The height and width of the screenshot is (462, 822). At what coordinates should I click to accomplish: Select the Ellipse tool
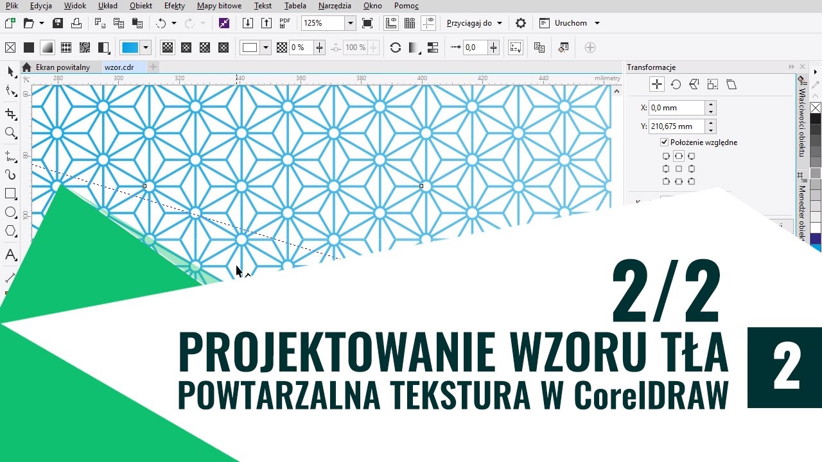(10, 212)
